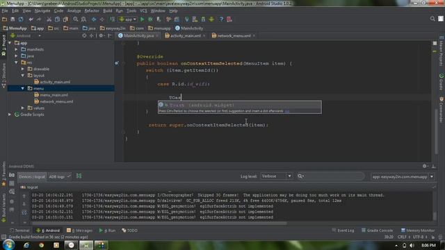Viewport: 445px width, 250px height.
Task: Click the screen capture camera icon in DDMS
Action: point(12,175)
